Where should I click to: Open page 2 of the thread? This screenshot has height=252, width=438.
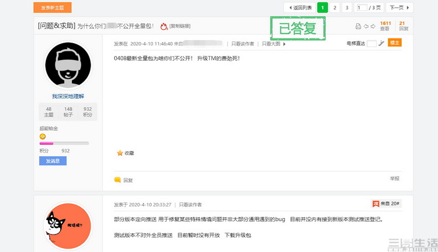pyautogui.click(x=335, y=8)
